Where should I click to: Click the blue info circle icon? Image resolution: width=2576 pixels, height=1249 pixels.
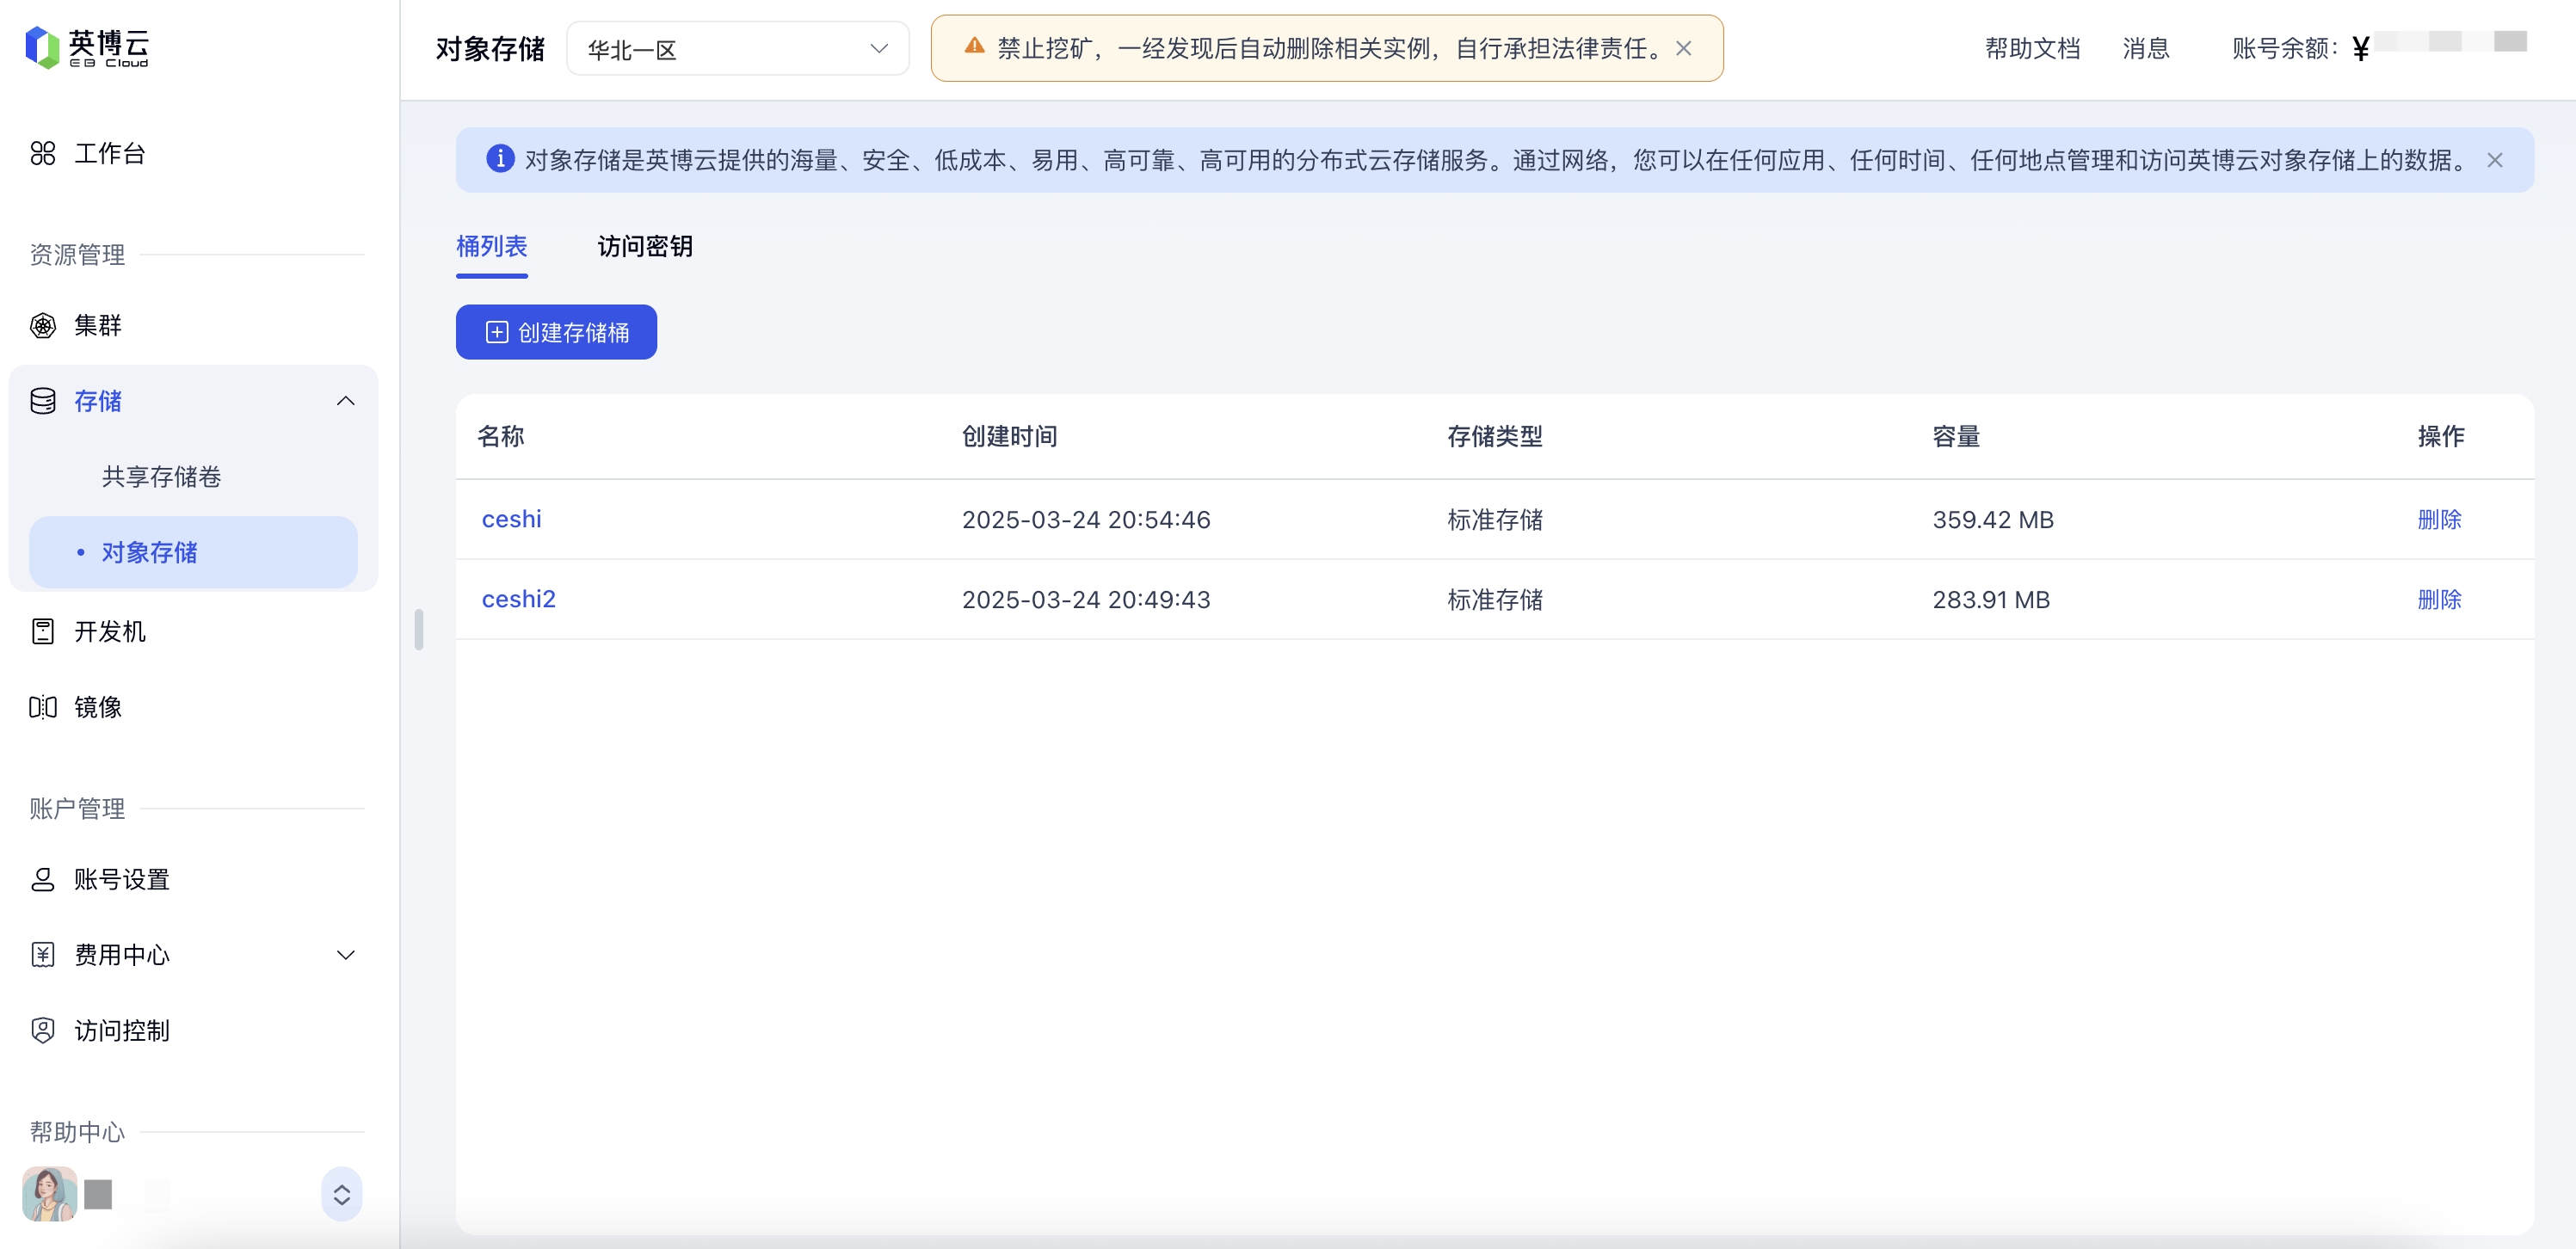pos(500,159)
